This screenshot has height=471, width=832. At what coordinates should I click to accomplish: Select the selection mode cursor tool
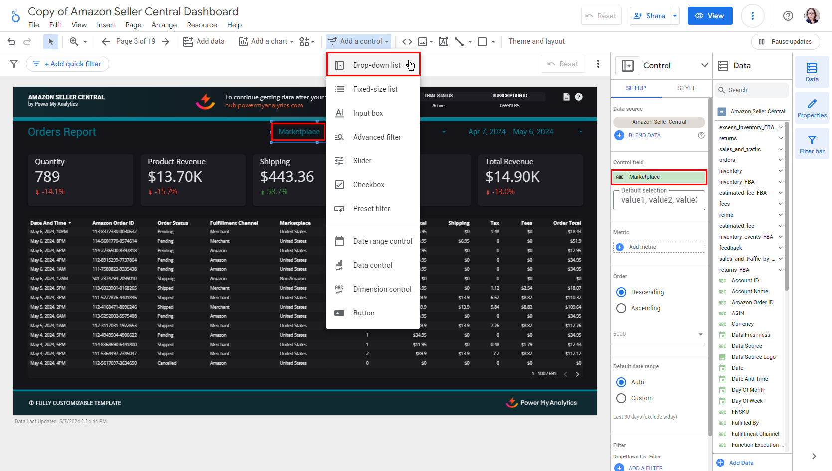point(50,42)
